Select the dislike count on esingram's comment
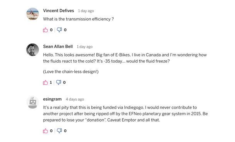This screenshot has width=235, height=142. coord(65,131)
